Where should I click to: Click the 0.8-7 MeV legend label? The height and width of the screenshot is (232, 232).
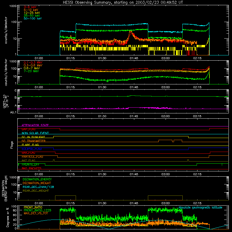click(x=32, y=68)
